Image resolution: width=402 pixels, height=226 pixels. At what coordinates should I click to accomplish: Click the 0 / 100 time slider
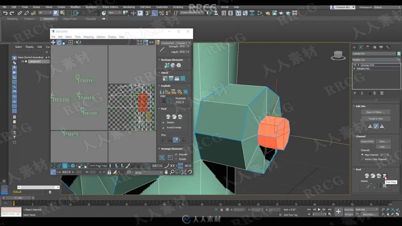coord(17,198)
